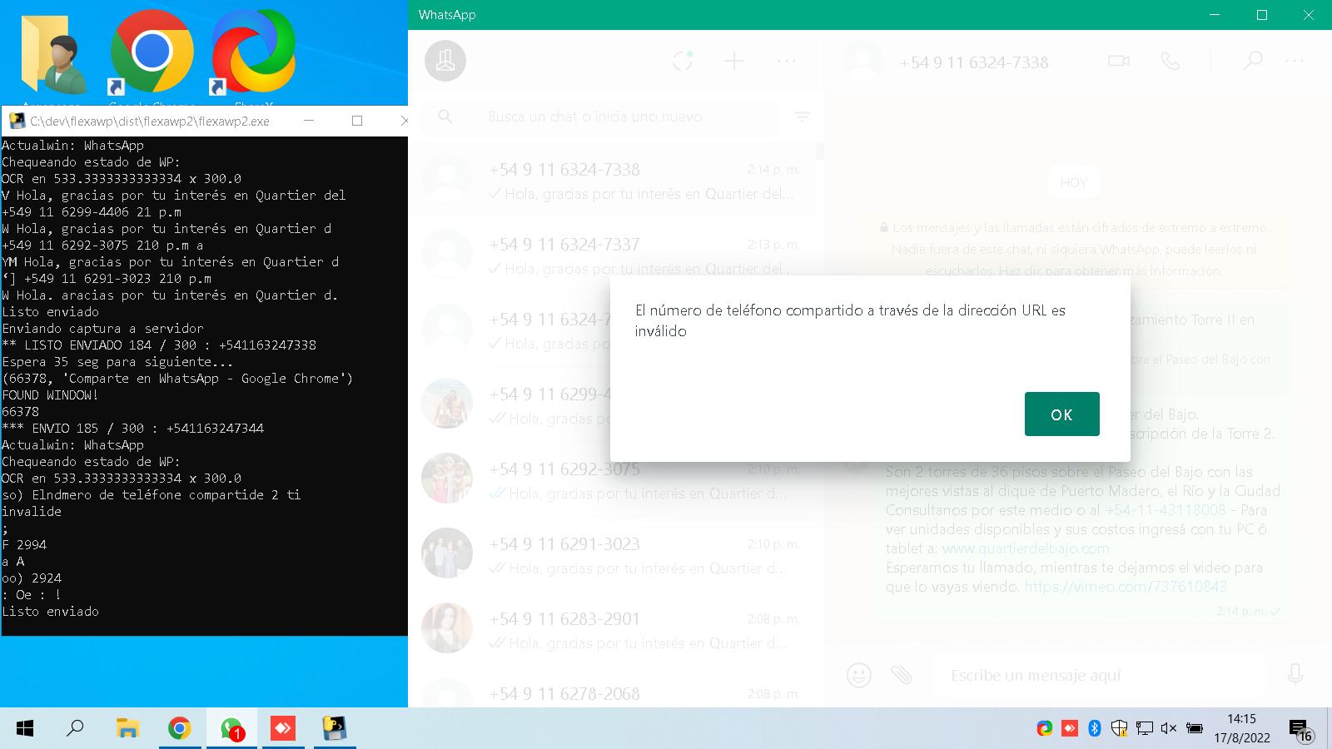Viewport: 1332px width, 749px height.
Task: Click the chat search magnifier icon
Action: [x=445, y=117]
